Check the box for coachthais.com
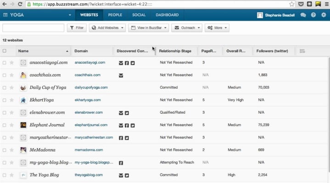 coord(5,75)
